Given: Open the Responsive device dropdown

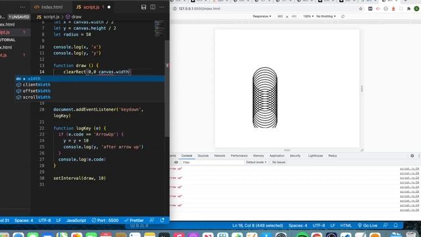Looking at the screenshot, I should click(262, 16).
